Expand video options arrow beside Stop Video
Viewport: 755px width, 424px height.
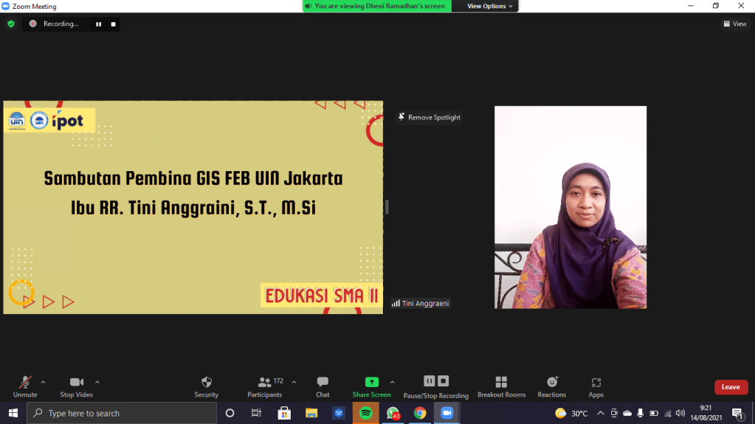[x=97, y=382]
